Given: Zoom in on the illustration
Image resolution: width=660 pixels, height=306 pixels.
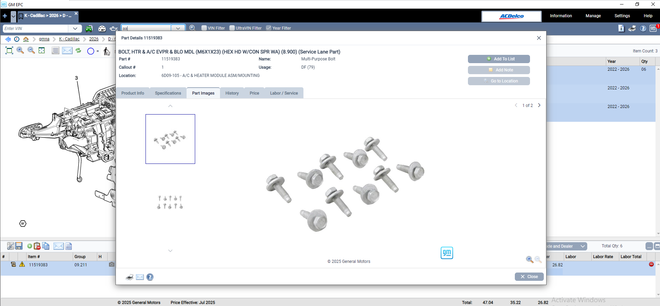Looking at the screenshot, I should coord(20,50).
